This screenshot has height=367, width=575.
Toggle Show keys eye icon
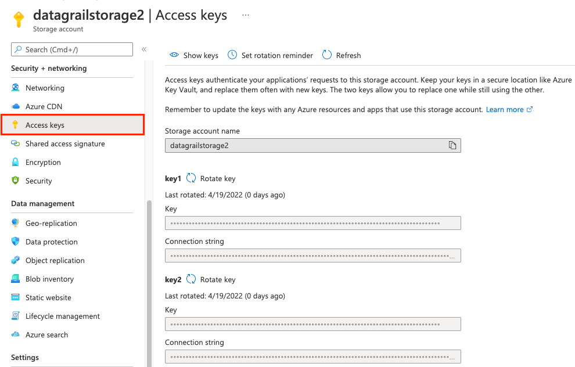[174, 55]
